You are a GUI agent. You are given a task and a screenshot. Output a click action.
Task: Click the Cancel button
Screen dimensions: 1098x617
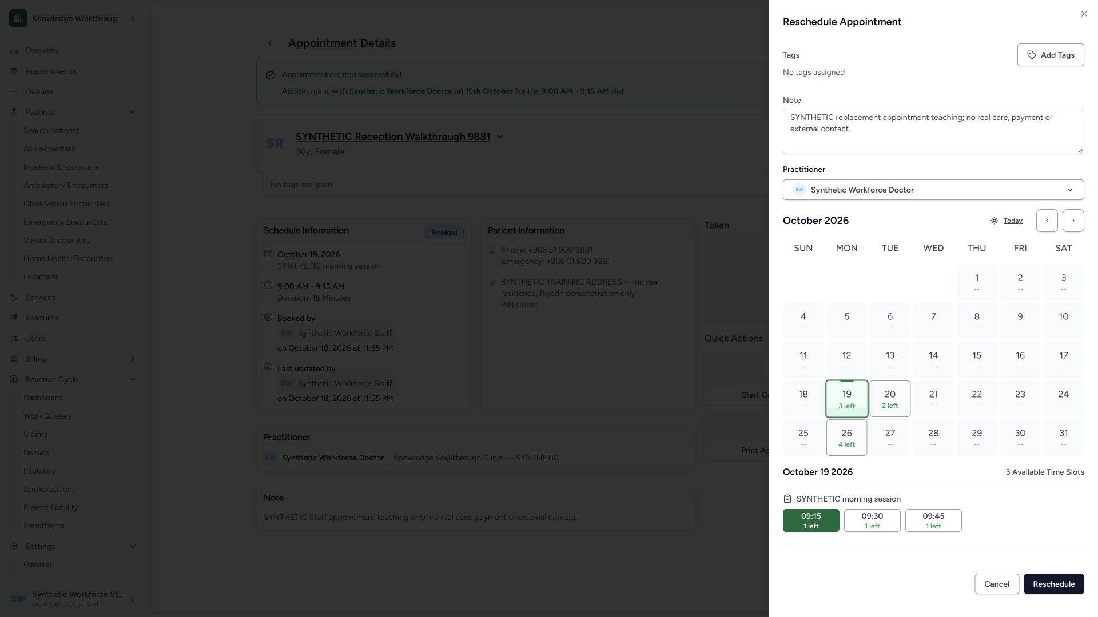pyautogui.click(x=996, y=584)
